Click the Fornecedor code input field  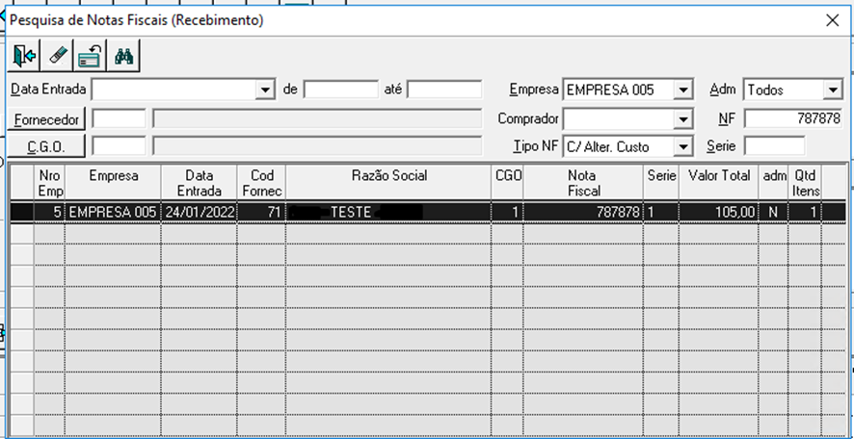[119, 118]
